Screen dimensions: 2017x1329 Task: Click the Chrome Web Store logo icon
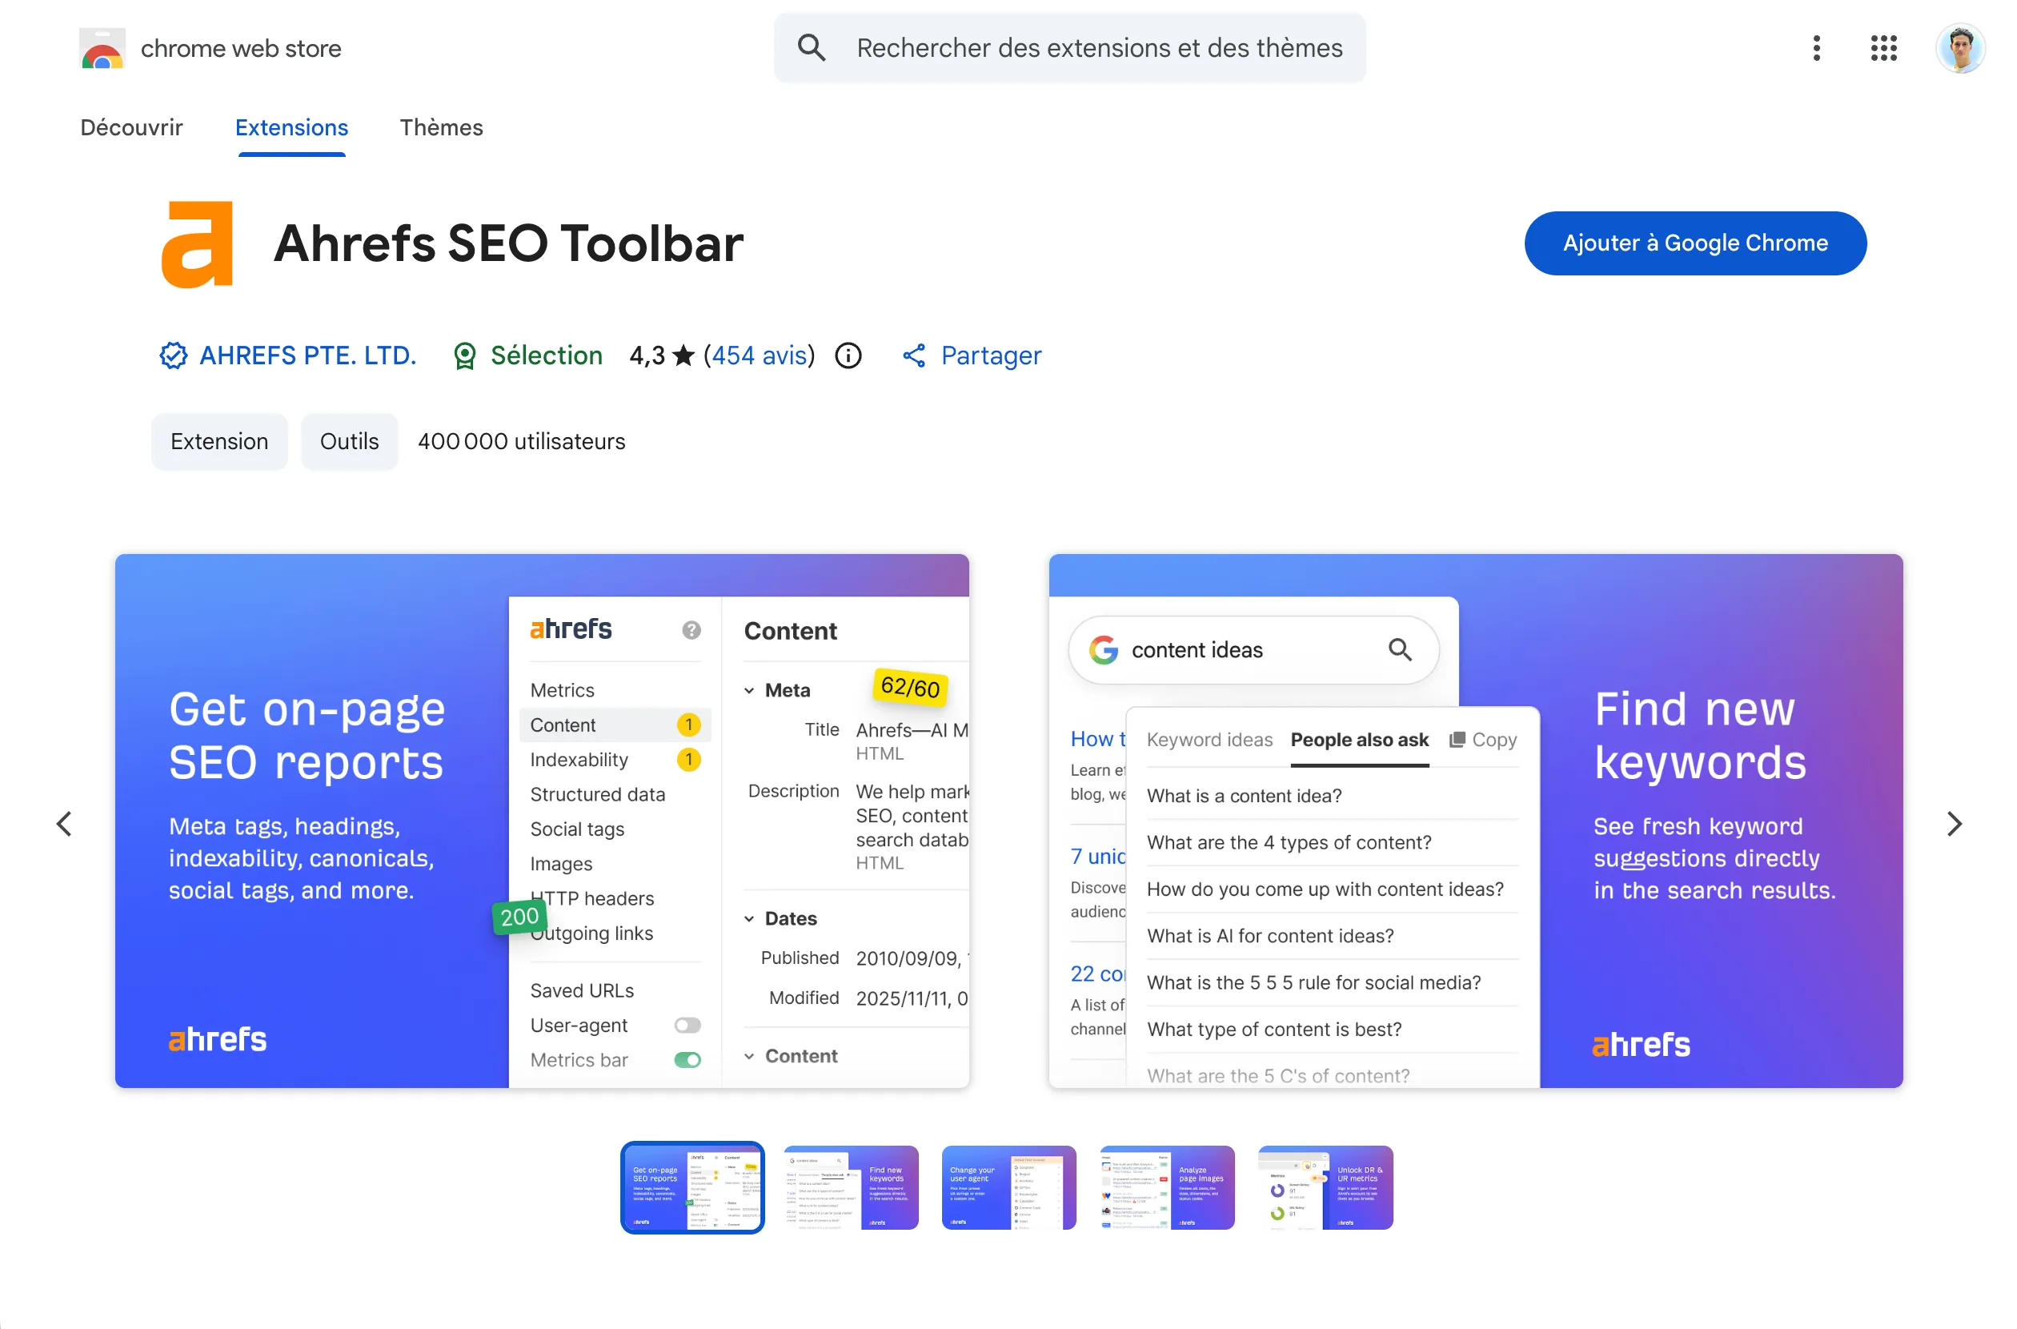click(102, 48)
